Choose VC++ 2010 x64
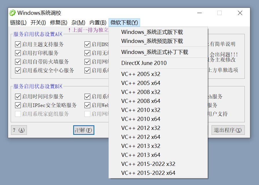Image resolution: width=259 pixels, height=185 pixels. (x=158, y=119)
